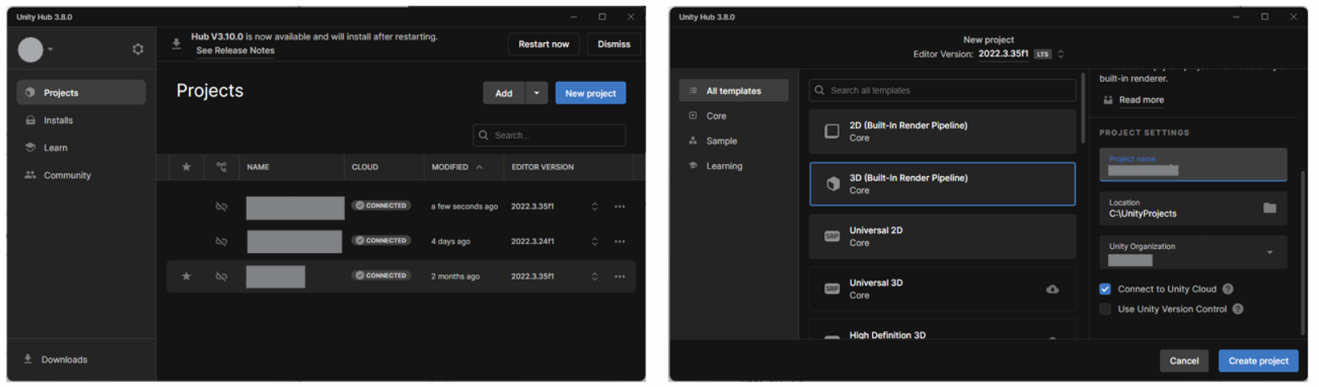Follow the See Release Notes link
Viewport: 1319px width, 387px height.
point(235,50)
